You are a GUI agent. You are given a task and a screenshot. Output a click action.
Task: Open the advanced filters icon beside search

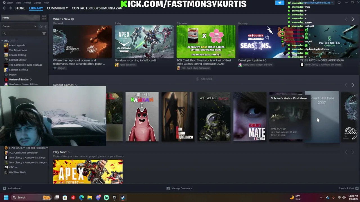point(44,33)
